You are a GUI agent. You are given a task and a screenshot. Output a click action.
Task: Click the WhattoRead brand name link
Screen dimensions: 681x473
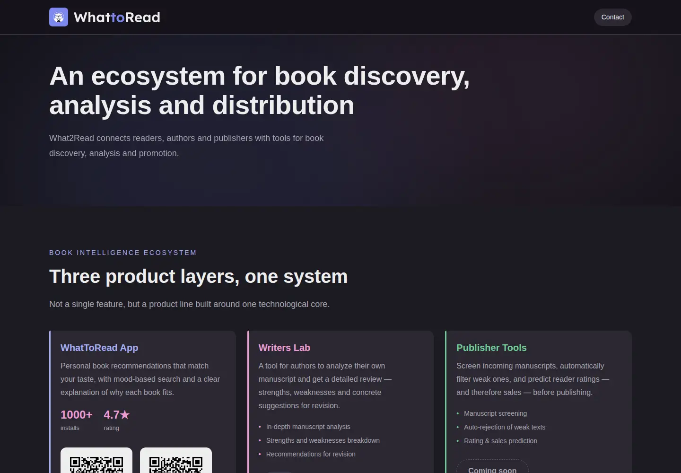(x=117, y=18)
